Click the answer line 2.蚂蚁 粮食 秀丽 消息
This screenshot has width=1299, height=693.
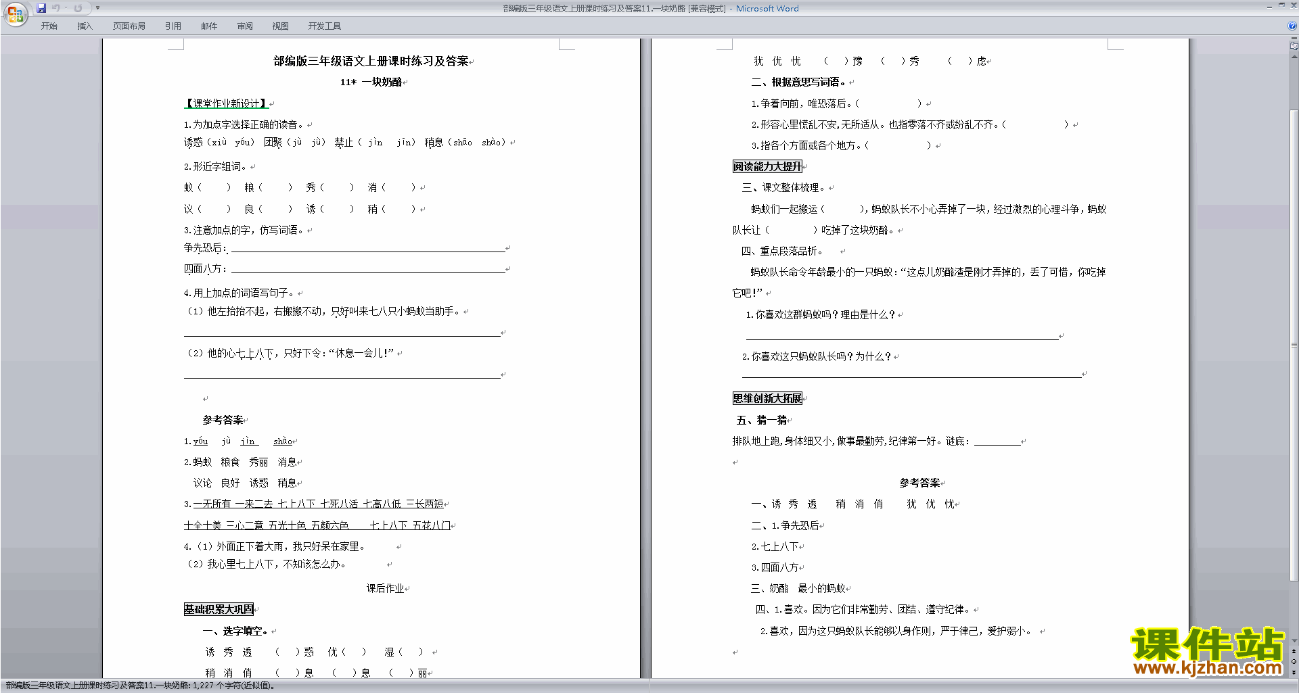[241, 462]
